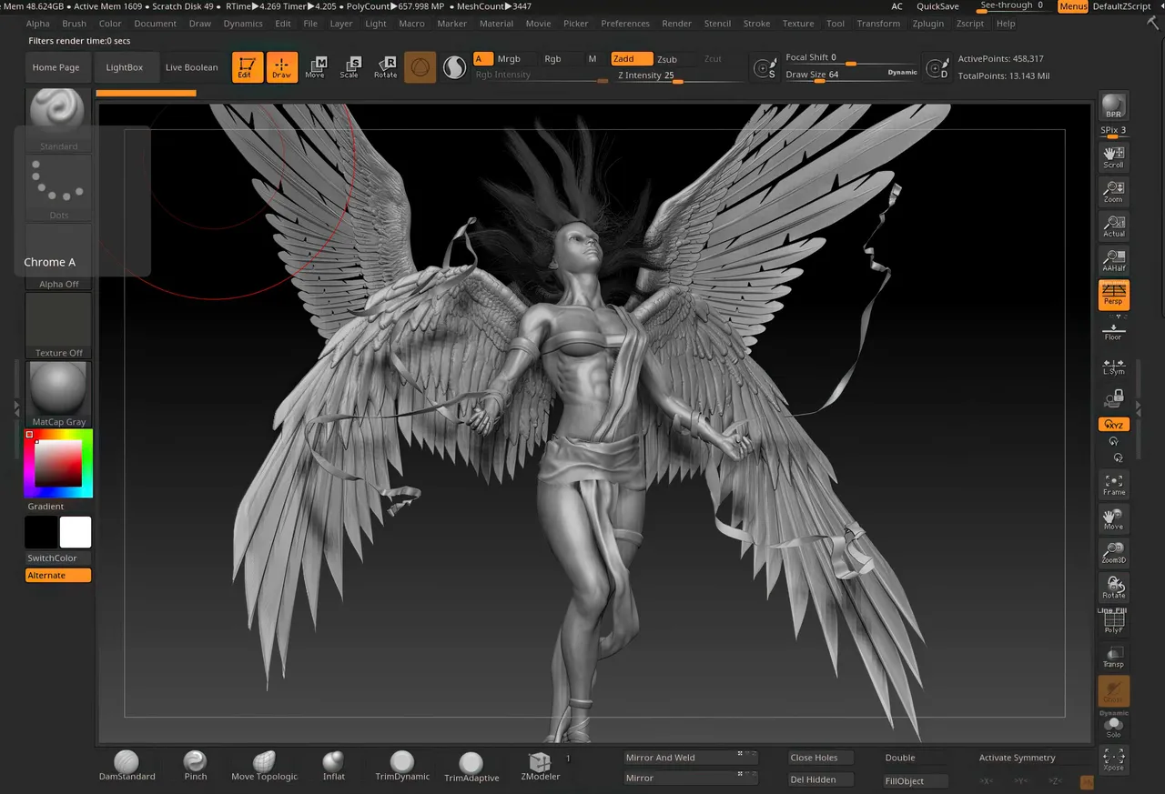Toggle the Alternate color button
The height and width of the screenshot is (794, 1165).
58,576
